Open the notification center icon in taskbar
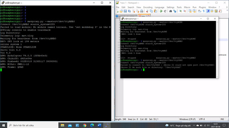Viewport: 229px width, 128px height. pos(224,125)
